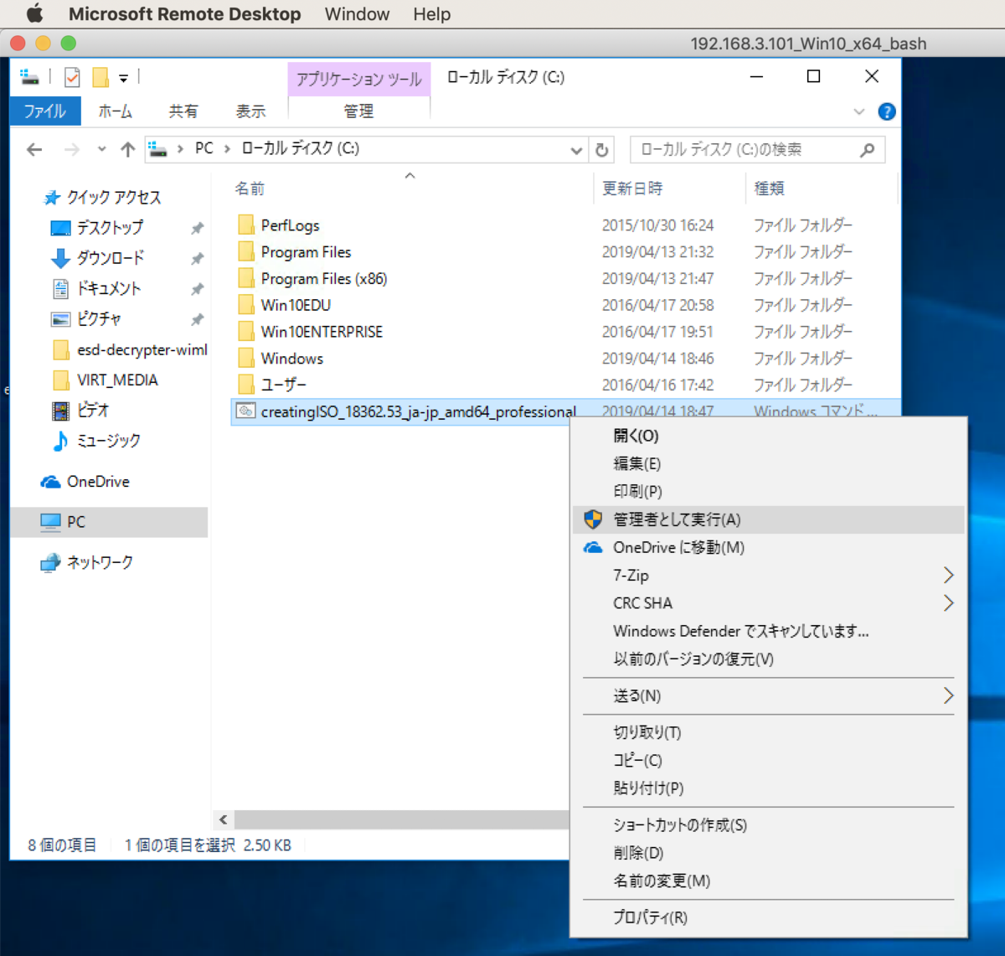Select the ユーザー folder
Image resolution: width=1005 pixels, height=956 pixels.
(284, 385)
